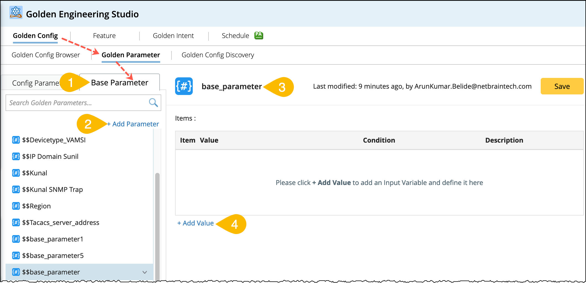This screenshot has height=283, width=586.
Task: Open the Schedule tab
Action: [x=235, y=36]
